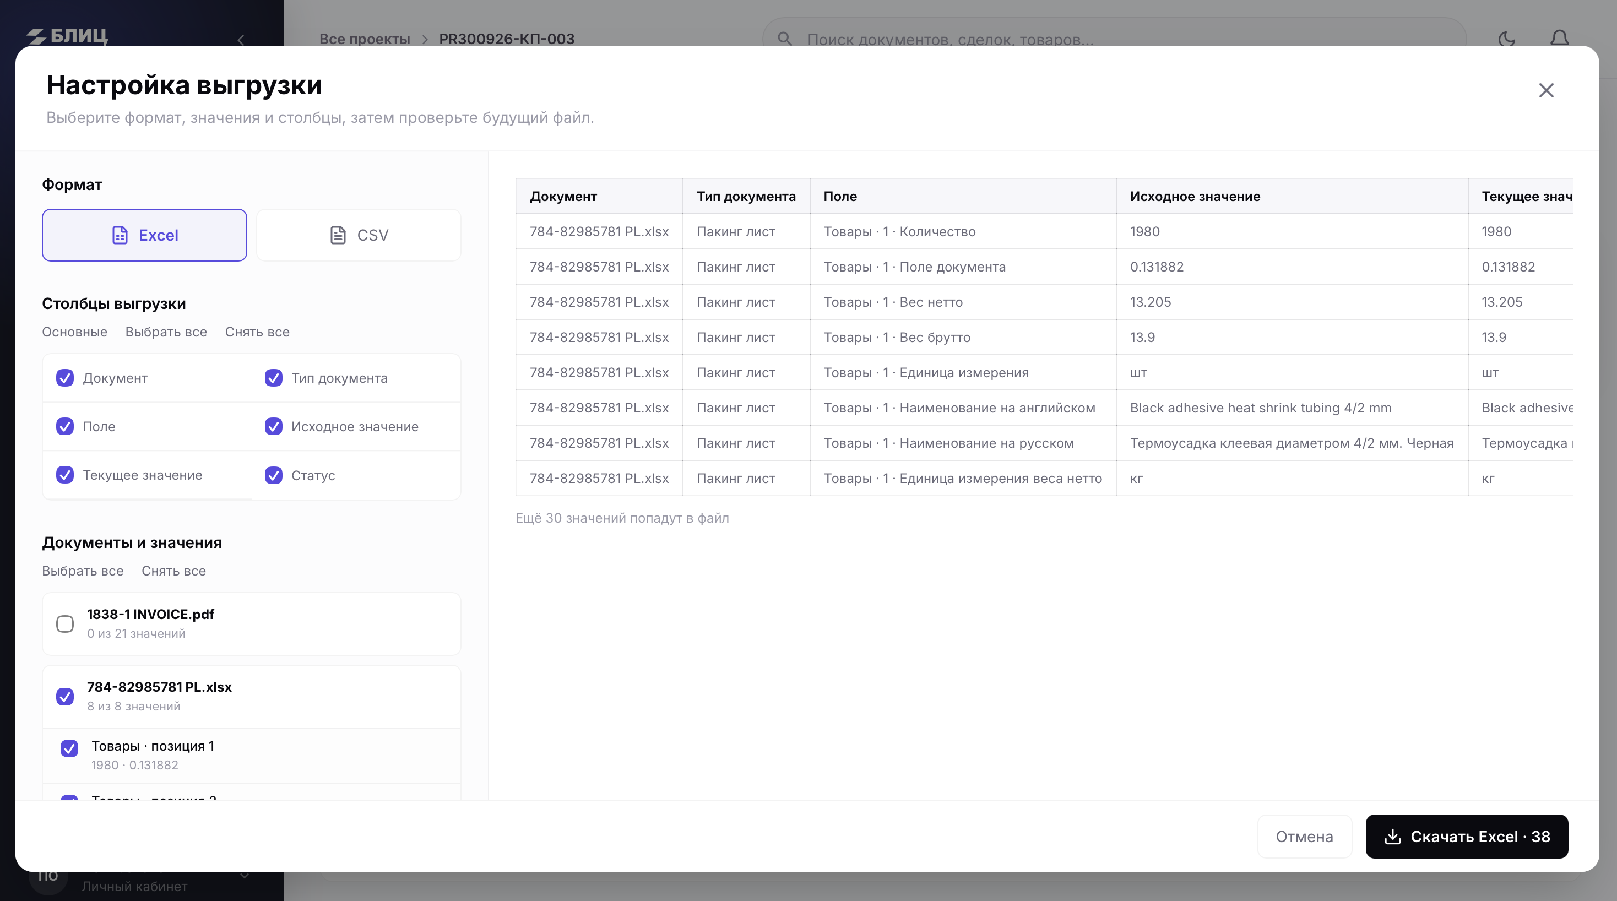Uncheck the Документ column checkbox
The height and width of the screenshot is (901, 1617).
(x=64, y=378)
